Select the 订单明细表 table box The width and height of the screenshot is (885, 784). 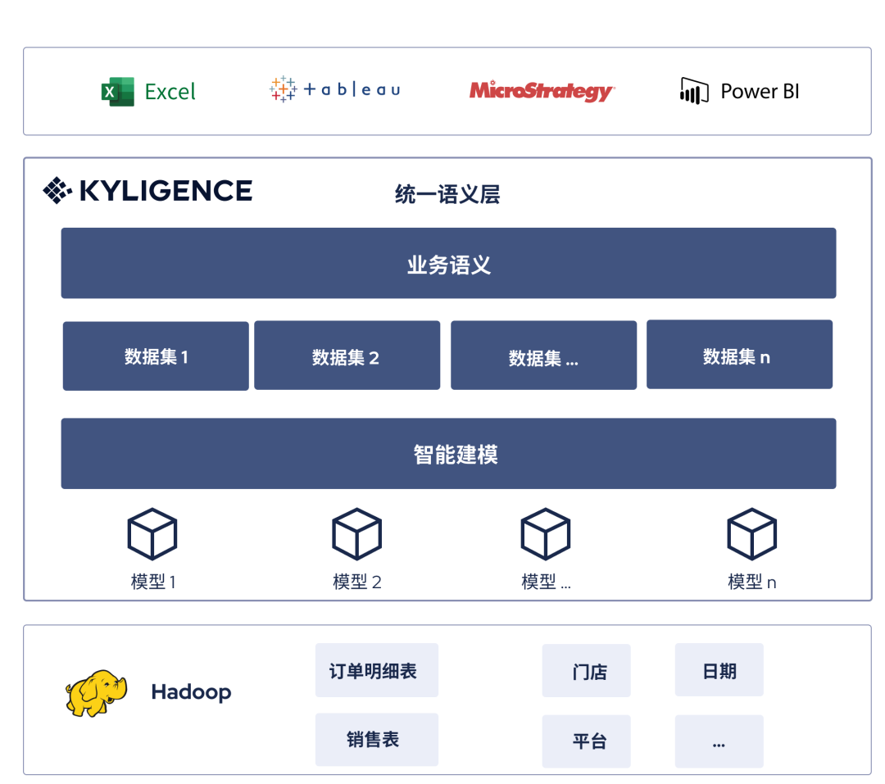[376, 670]
